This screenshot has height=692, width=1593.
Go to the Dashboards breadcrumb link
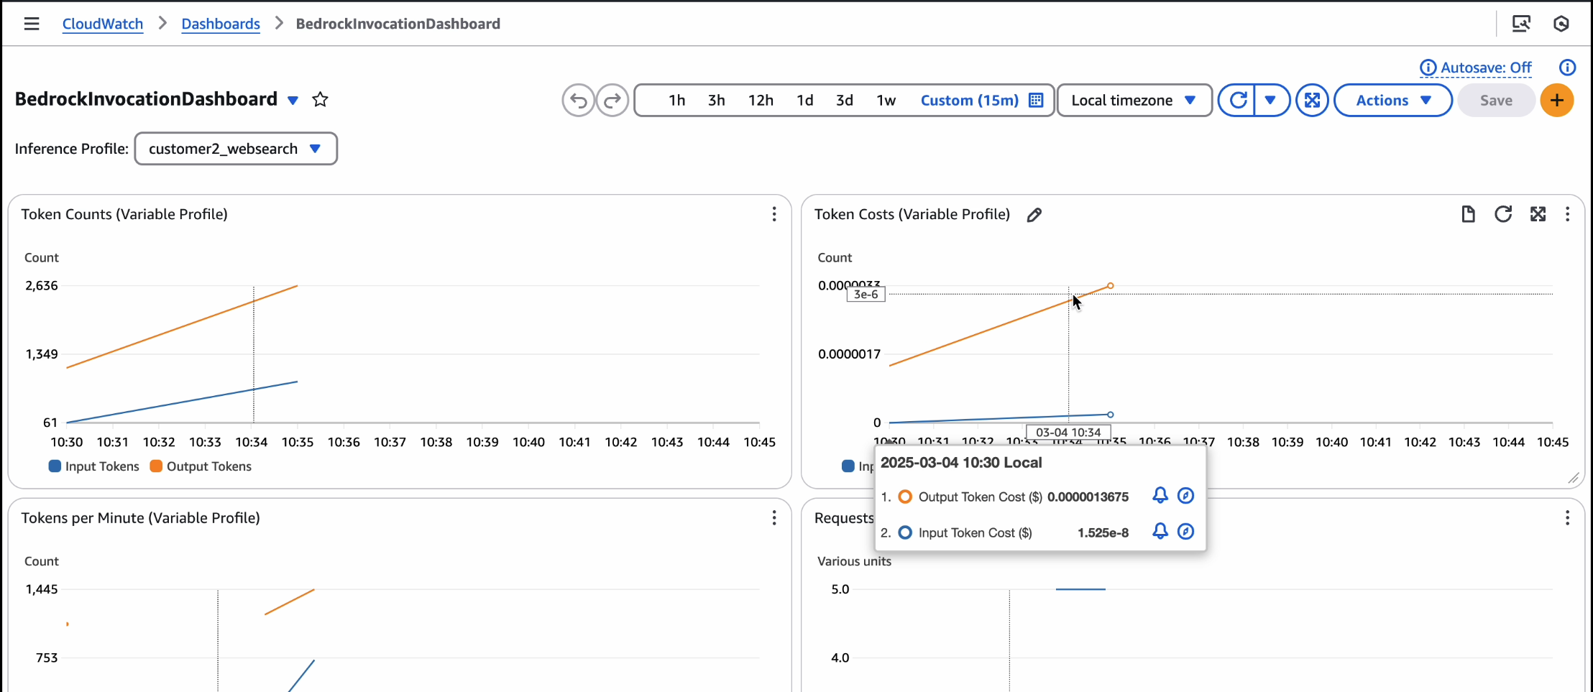[221, 24]
